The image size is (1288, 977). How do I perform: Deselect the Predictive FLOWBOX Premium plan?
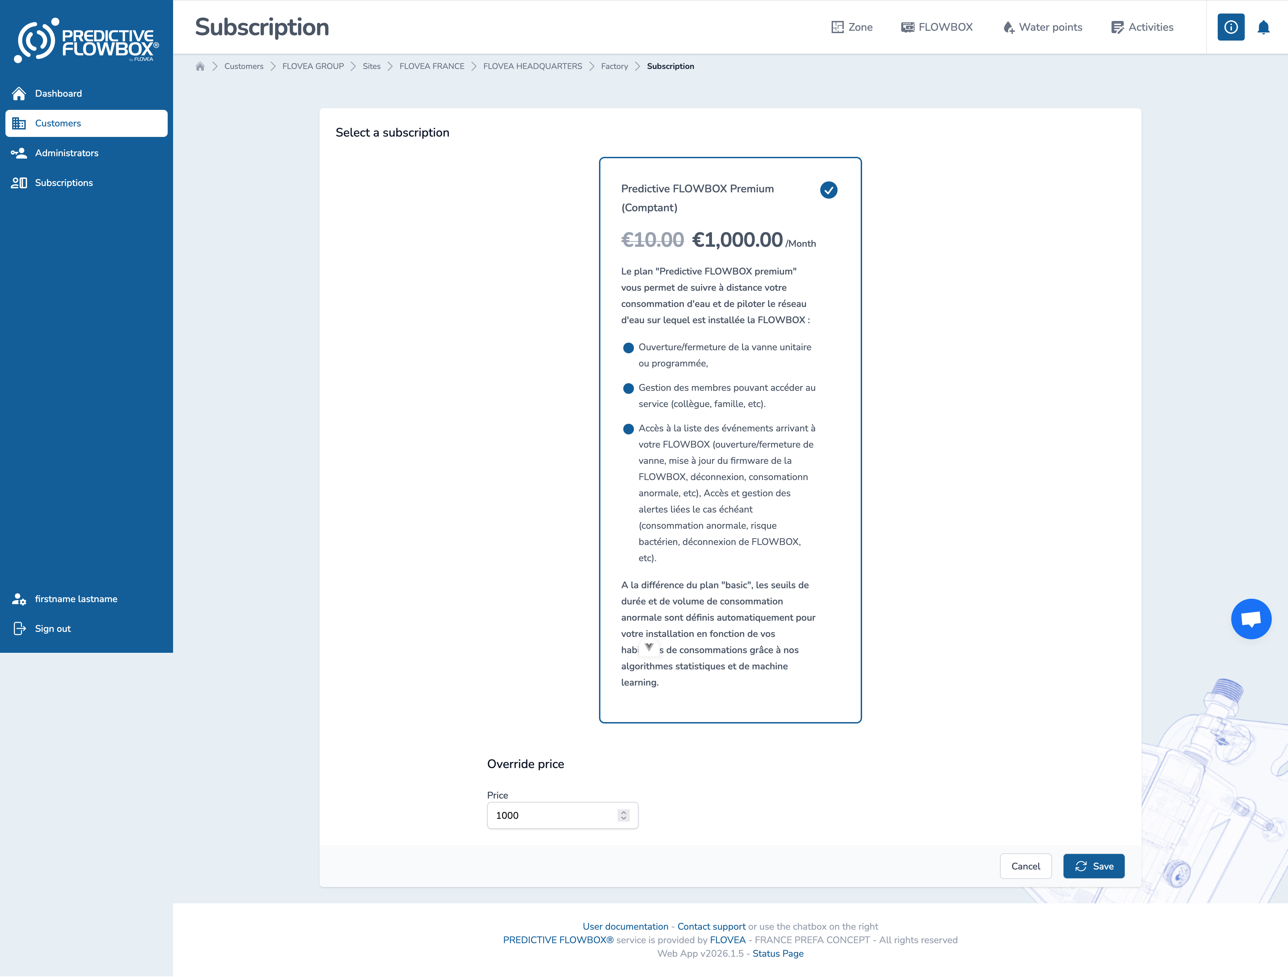point(829,190)
